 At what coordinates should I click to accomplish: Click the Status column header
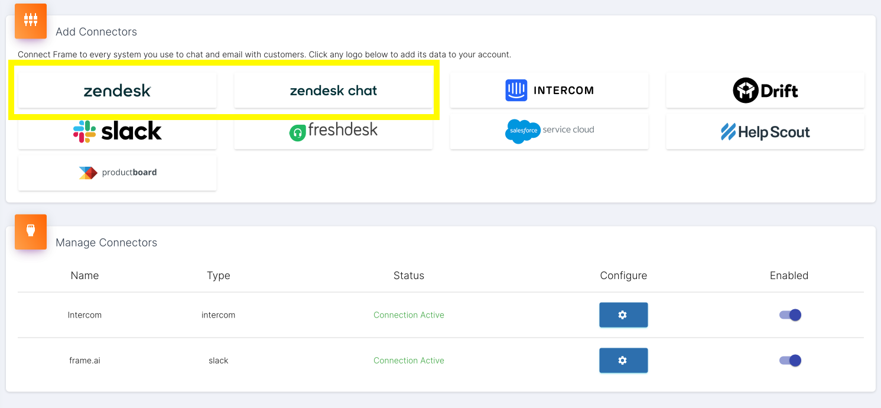click(409, 276)
